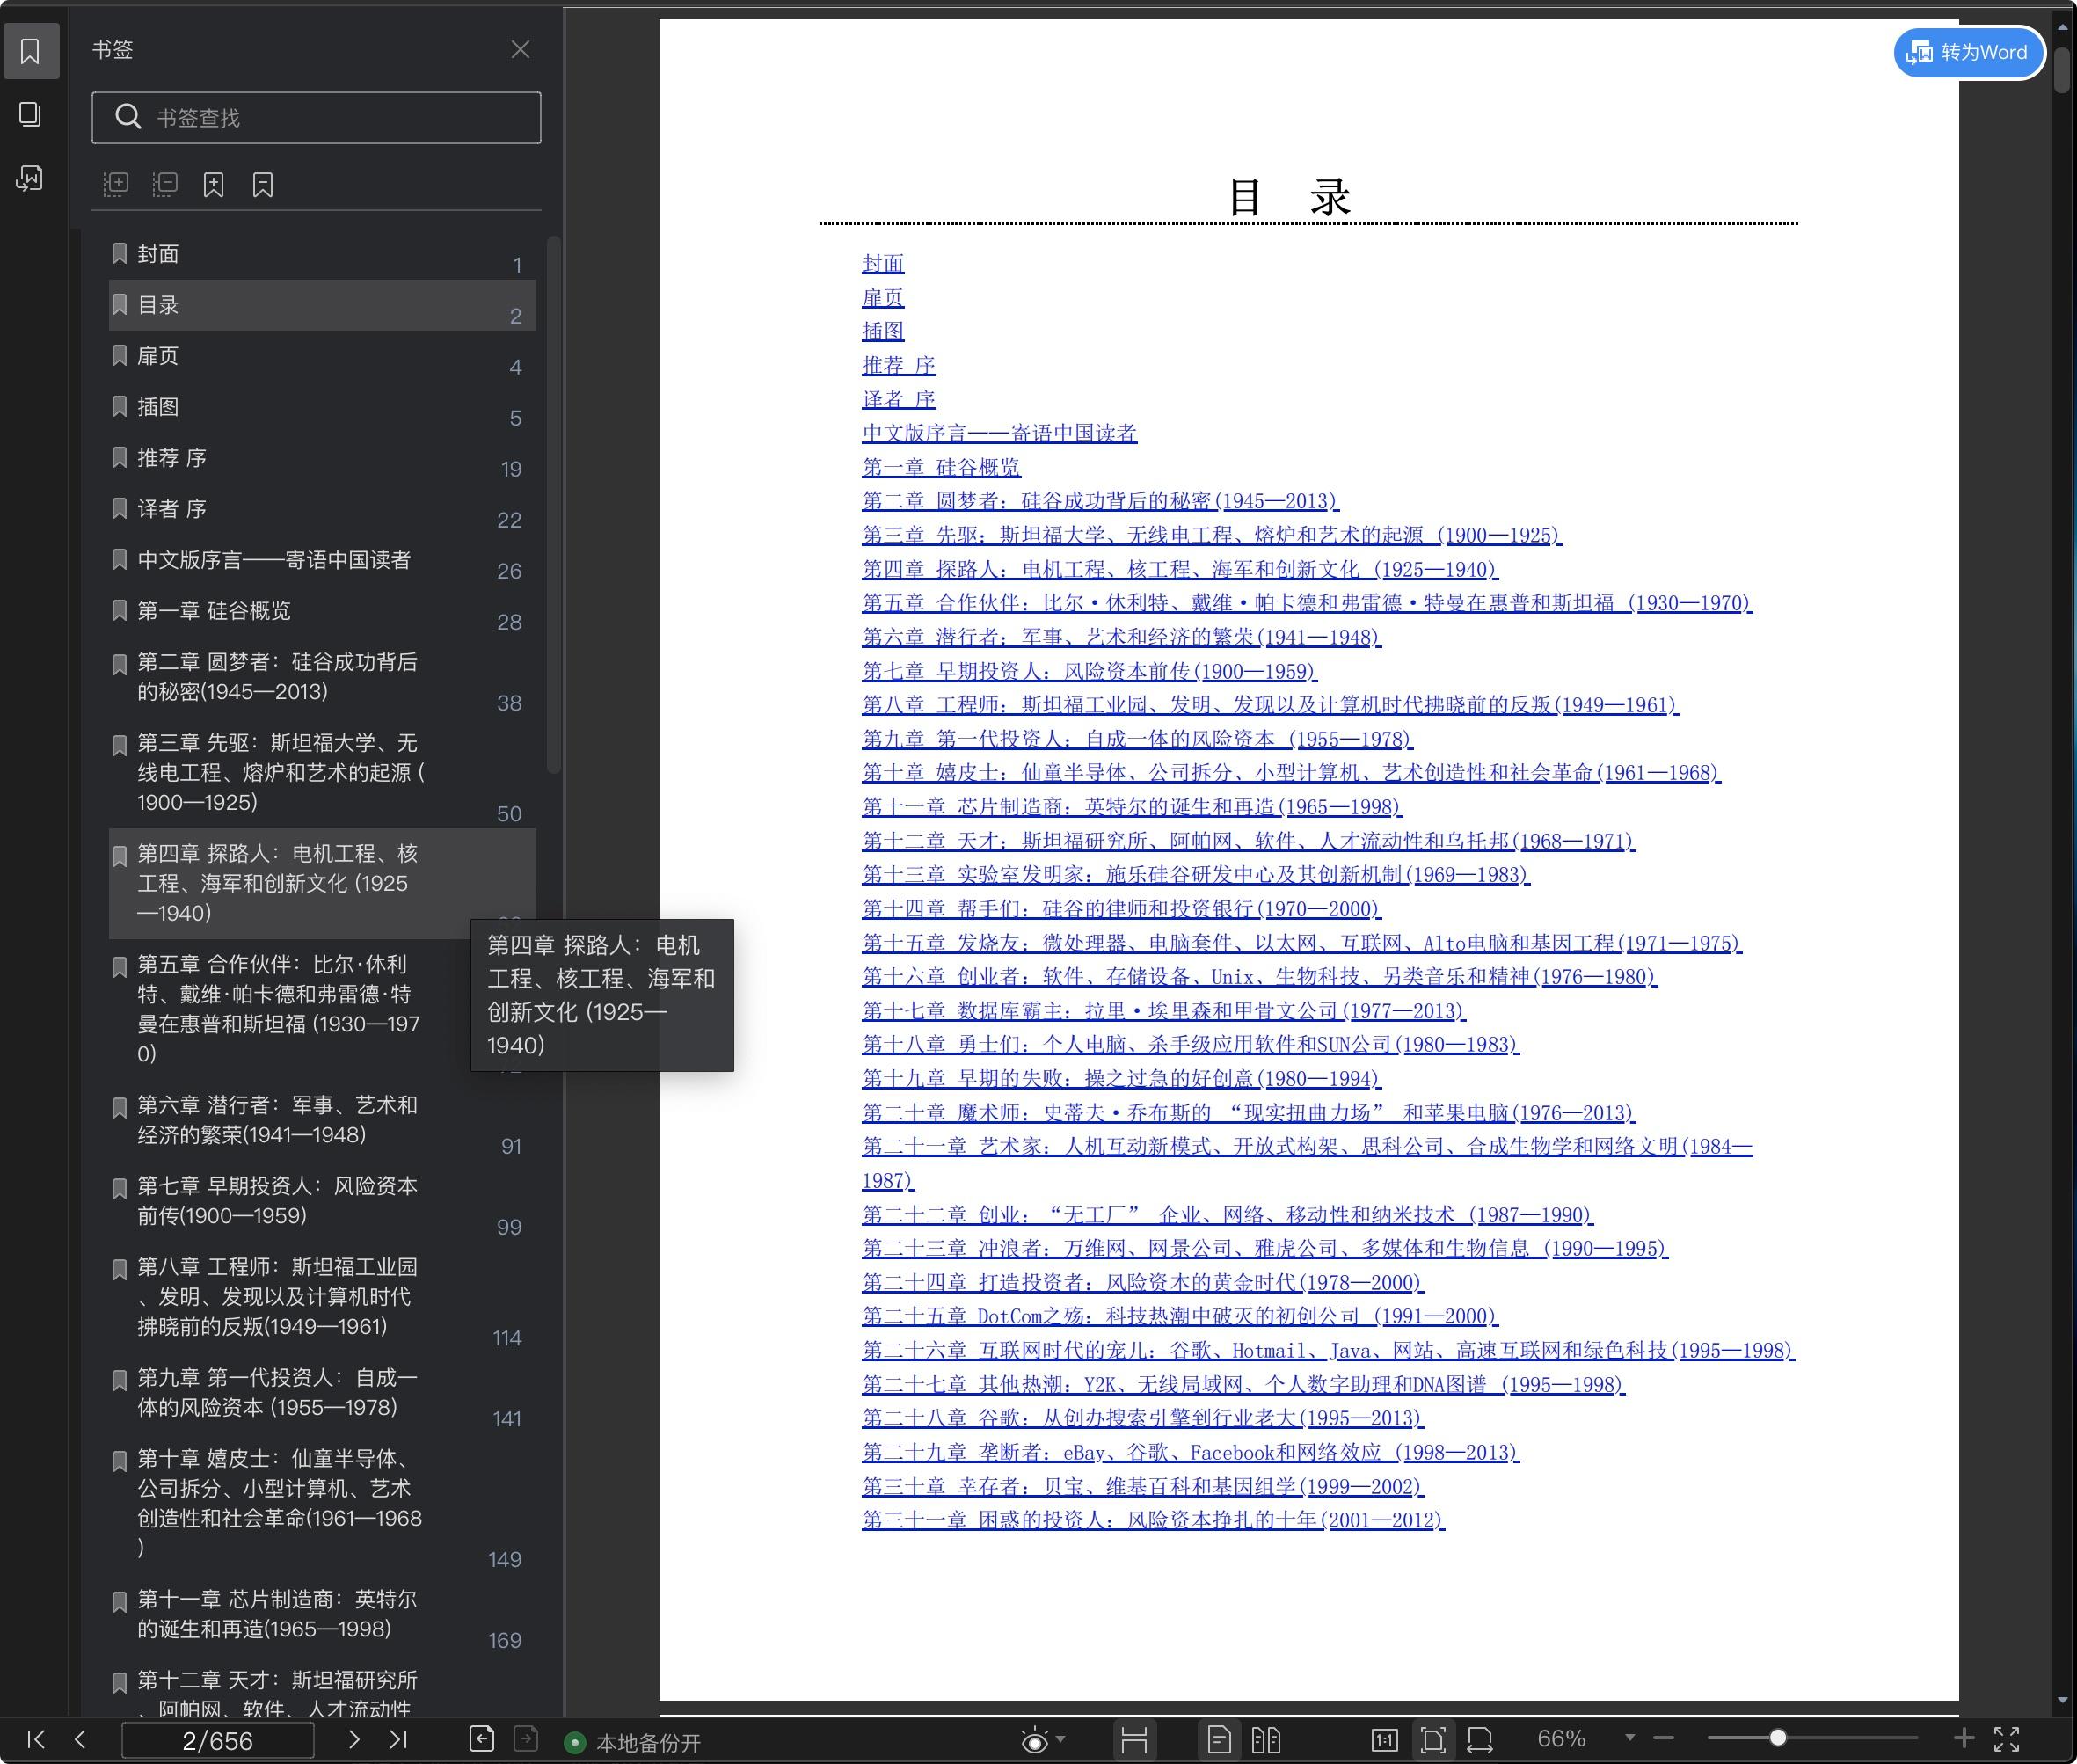The width and height of the screenshot is (2077, 1764).
Task: Open the 第二十八章 谷歌 contents link
Action: 1143,1418
